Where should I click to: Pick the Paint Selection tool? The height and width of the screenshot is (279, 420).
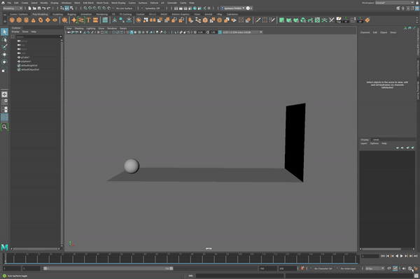(x=5, y=47)
